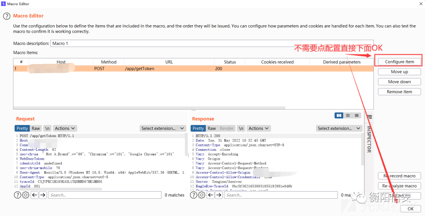The image size is (425, 216).
Task: Open Request Select extension dropdown
Action: [x=163, y=128]
